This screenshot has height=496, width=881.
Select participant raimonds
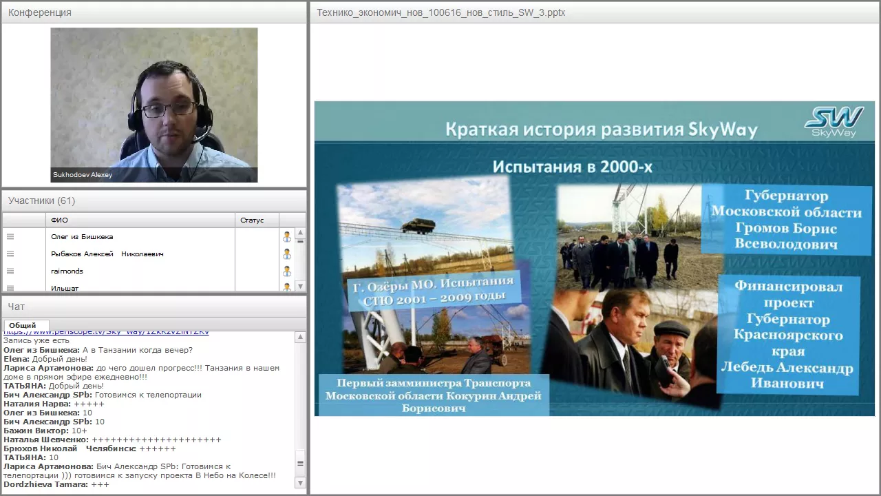67,271
